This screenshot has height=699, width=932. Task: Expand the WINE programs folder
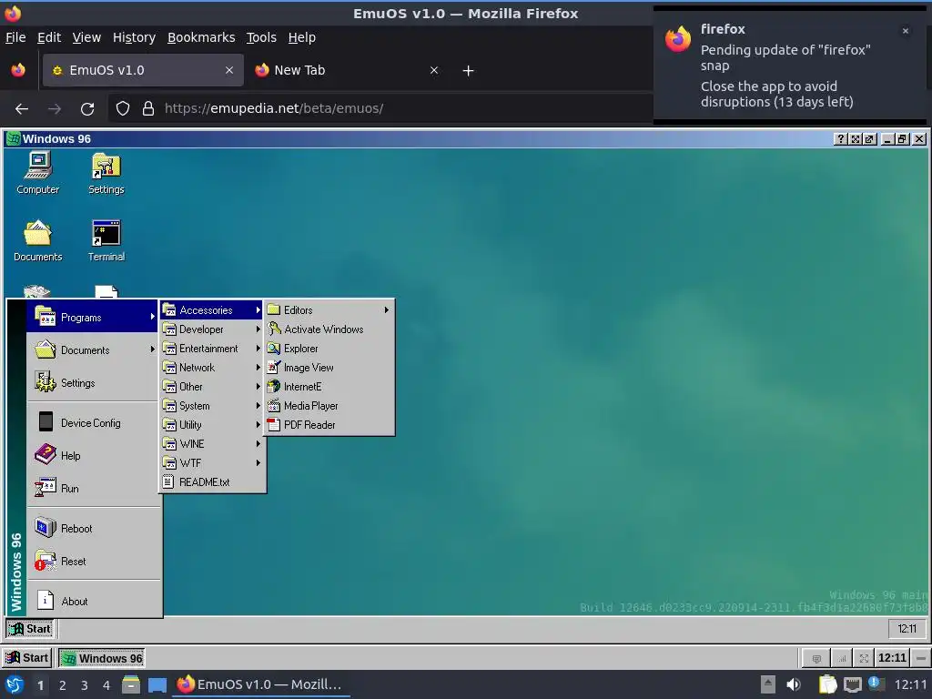[x=212, y=444]
